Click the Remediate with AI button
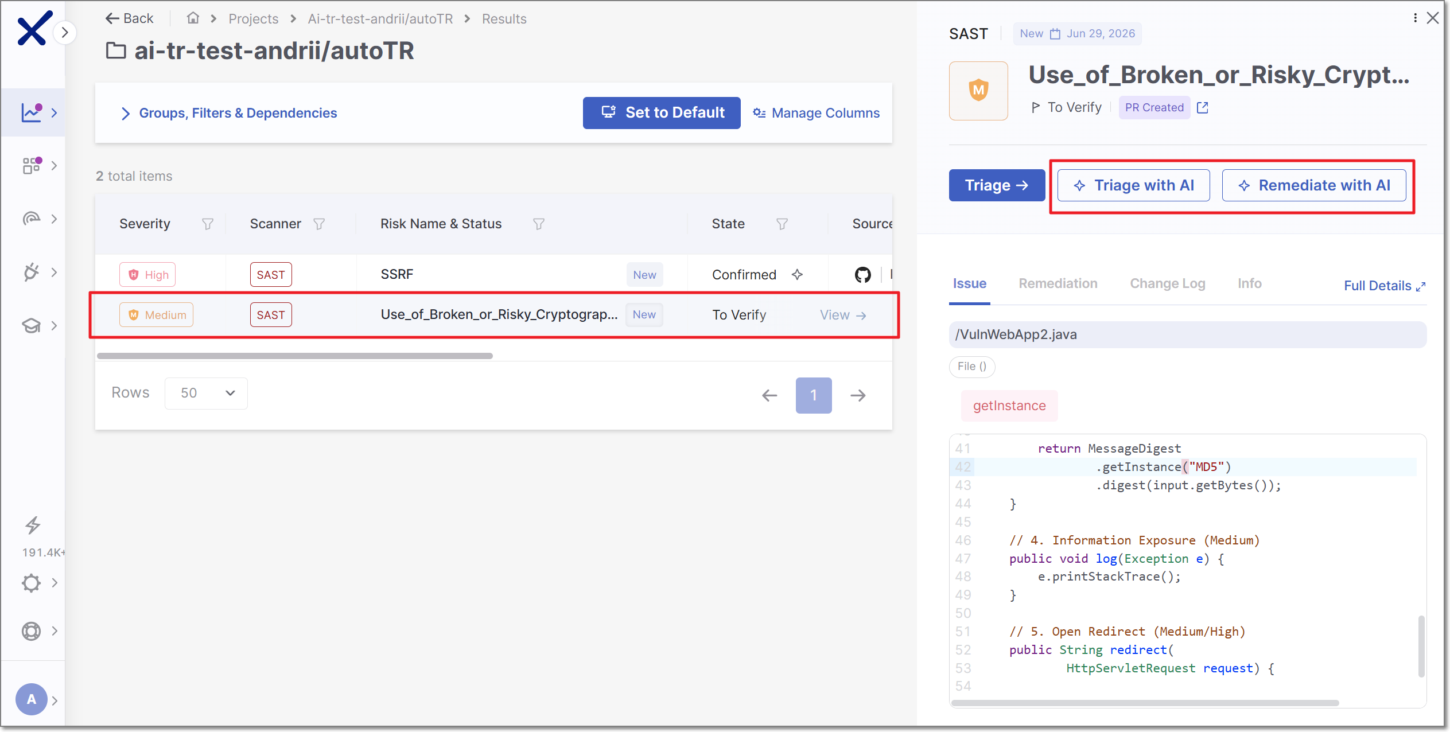Screen dimensions: 1450x732 click(x=1314, y=185)
